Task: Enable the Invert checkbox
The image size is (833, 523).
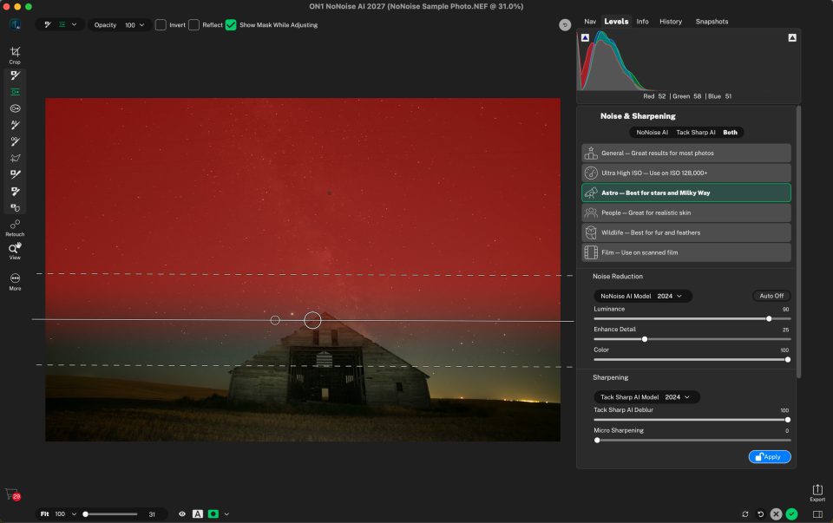Action: [x=161, y=25]
